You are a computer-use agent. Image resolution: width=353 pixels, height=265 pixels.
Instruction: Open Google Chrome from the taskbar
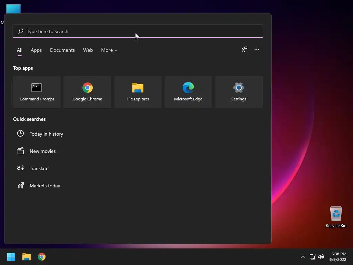tap(42, 257)
